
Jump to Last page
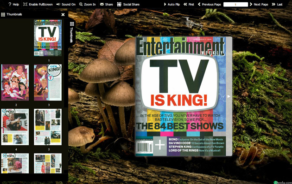tap(277, 4)
